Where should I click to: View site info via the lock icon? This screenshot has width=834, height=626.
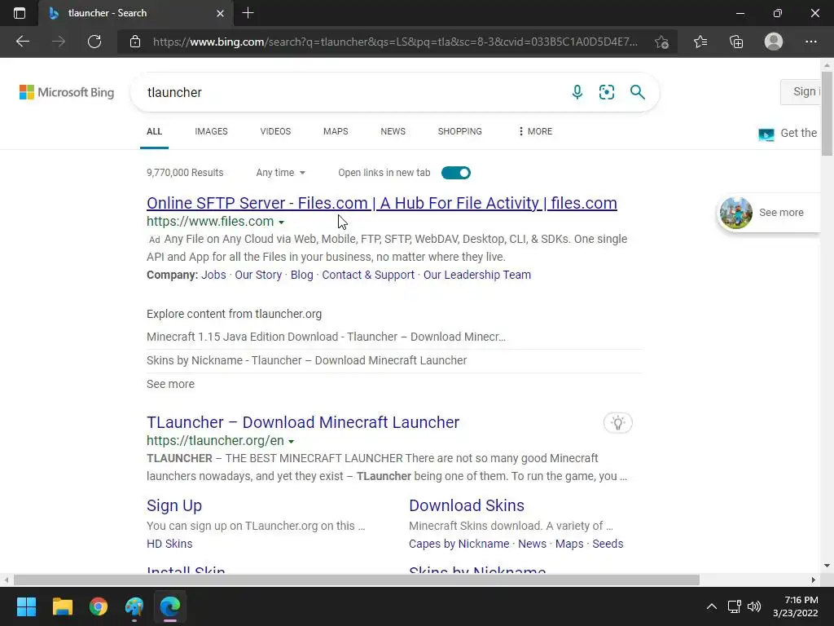click(135, 42)
